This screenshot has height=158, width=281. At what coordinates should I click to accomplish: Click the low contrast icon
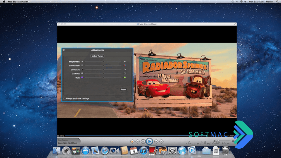pos(82,69)
